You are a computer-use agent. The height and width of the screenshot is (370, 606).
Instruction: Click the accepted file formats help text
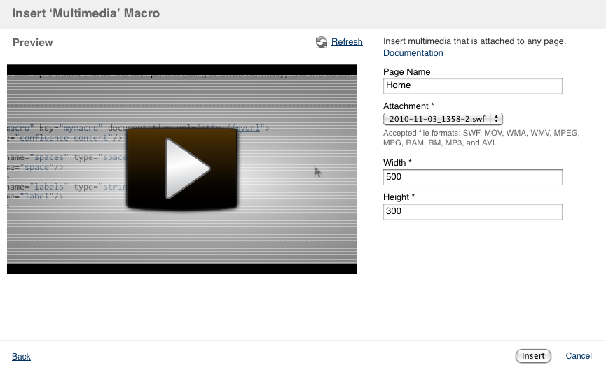pos(469,138)
